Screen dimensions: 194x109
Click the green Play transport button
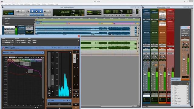click(127, 15)
